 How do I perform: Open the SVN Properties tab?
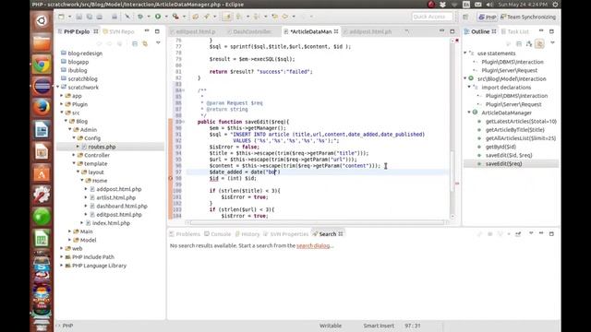click(x=286, y=234)
